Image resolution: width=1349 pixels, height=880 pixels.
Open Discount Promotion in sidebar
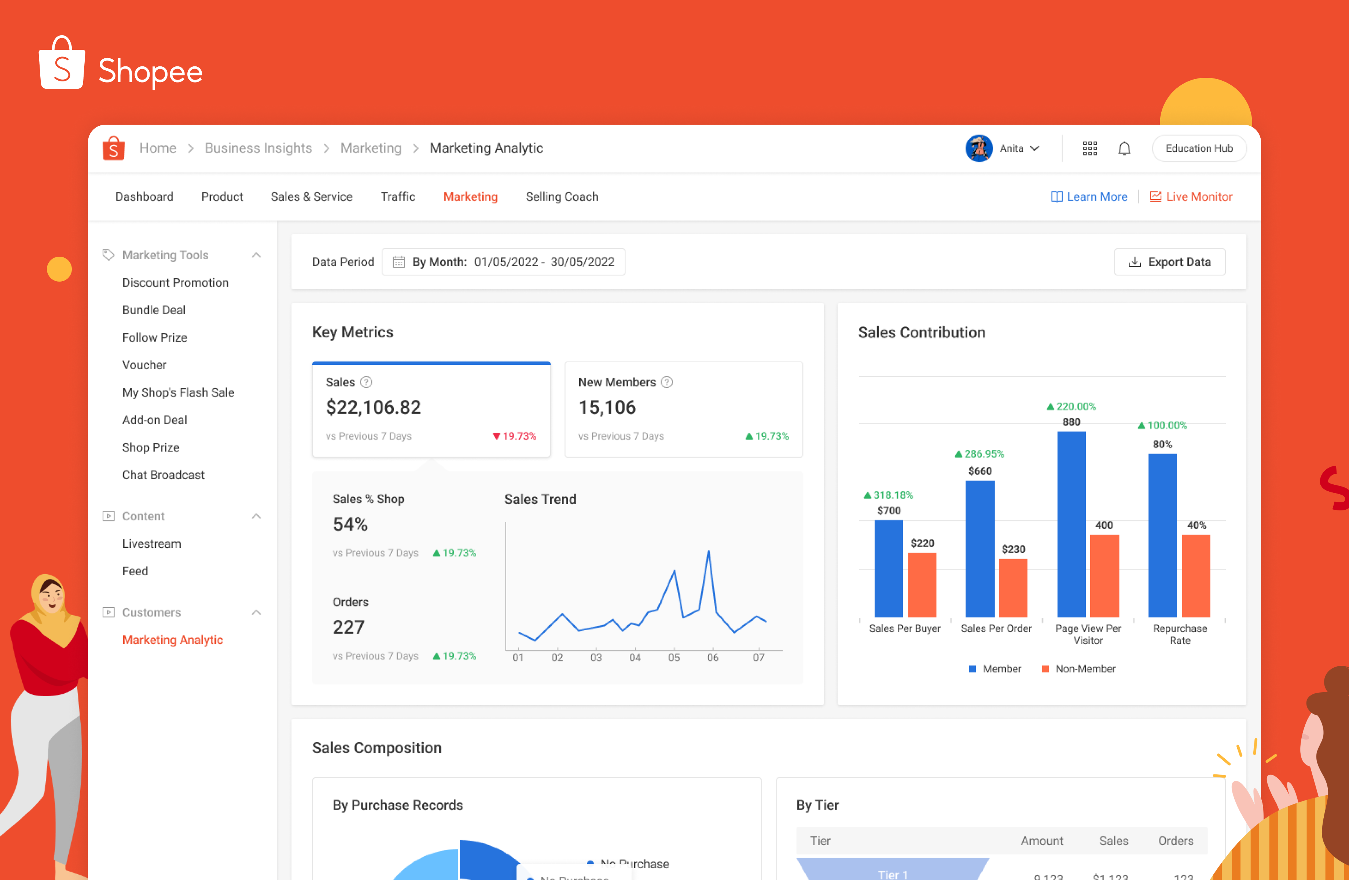click(x=175, y=282)
